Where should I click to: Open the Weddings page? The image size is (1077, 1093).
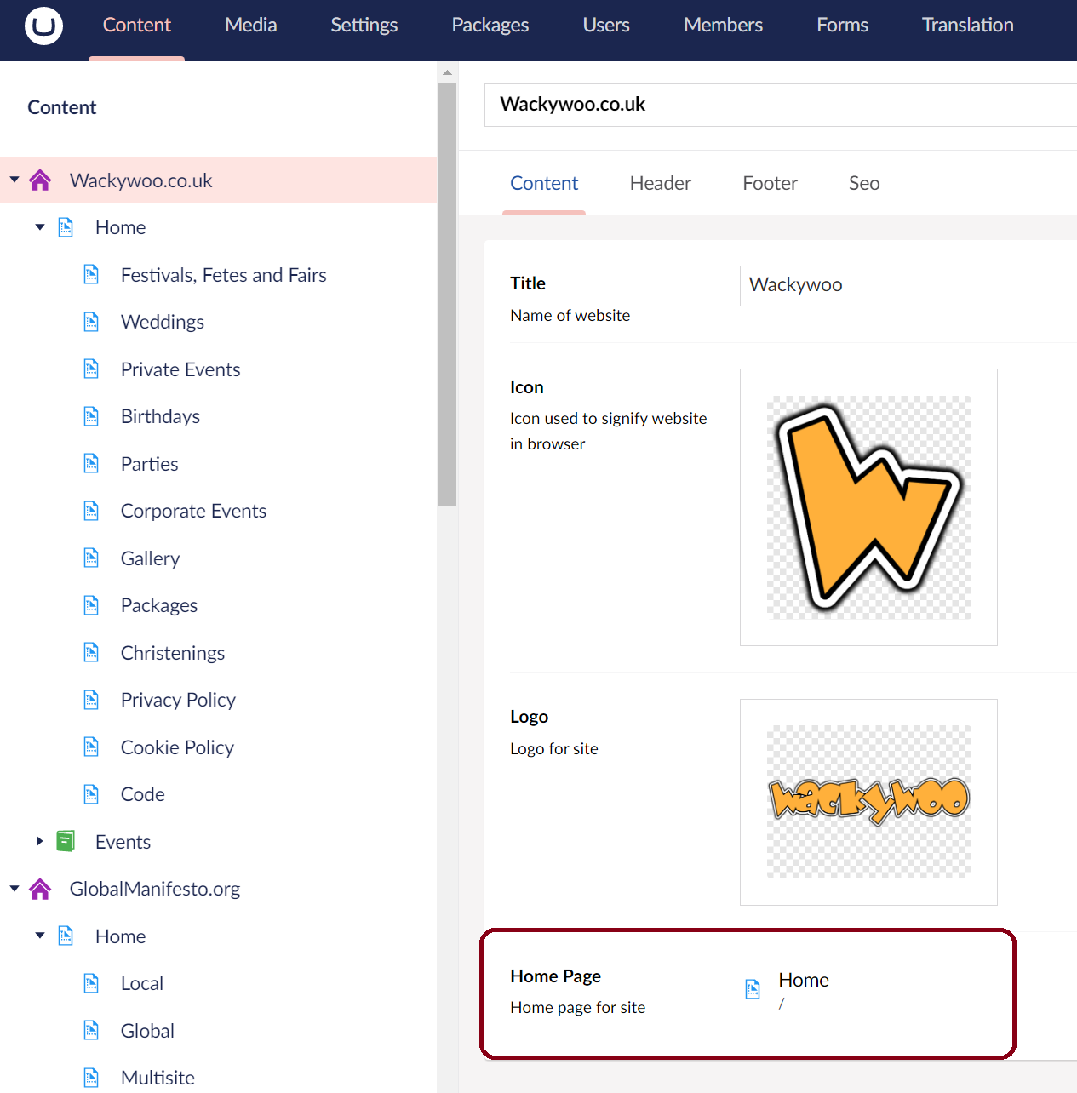[x=163, y=322]
